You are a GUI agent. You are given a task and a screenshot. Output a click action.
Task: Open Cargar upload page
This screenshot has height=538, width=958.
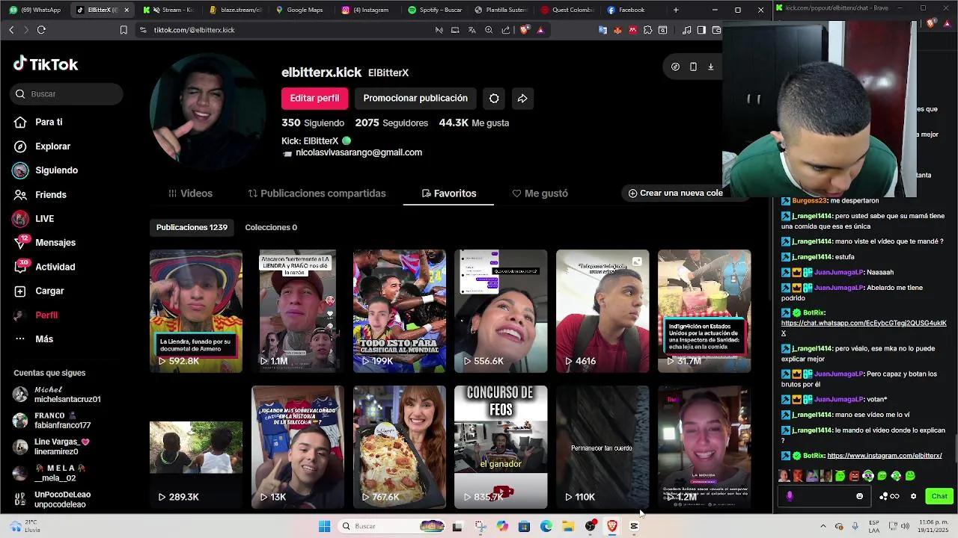coord(40,291)
